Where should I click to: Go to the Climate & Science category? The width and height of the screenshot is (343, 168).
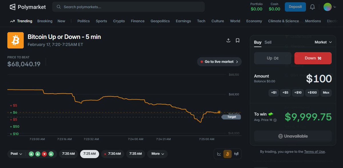(x=284, y=21)
